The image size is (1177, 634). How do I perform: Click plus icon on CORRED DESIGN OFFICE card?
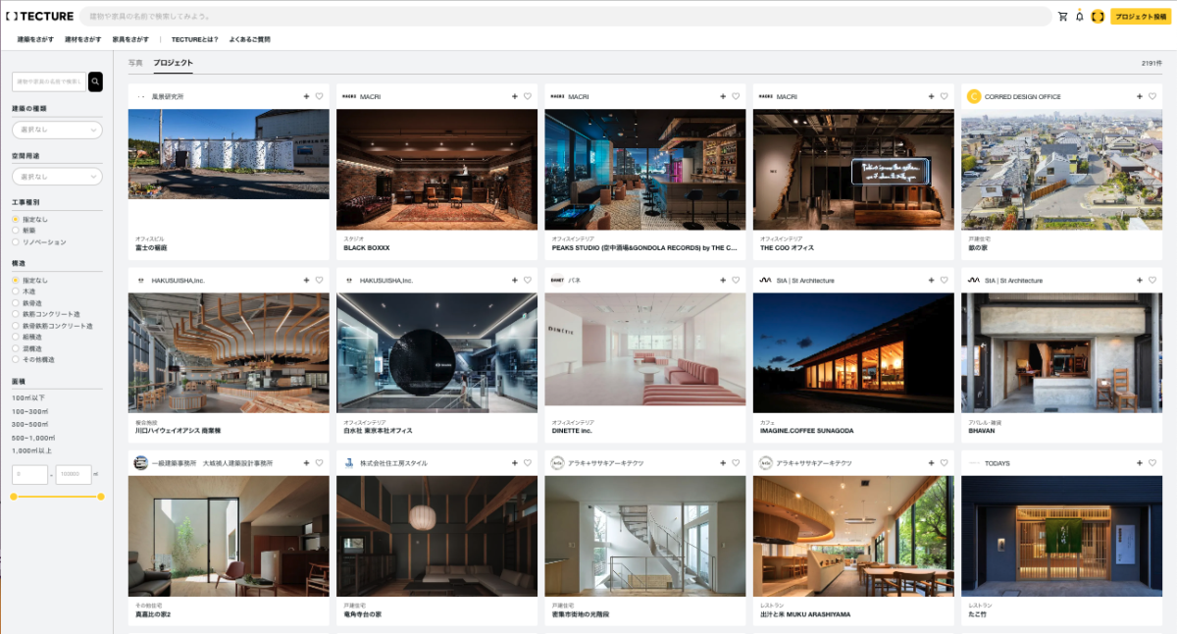pos(1140,96)
